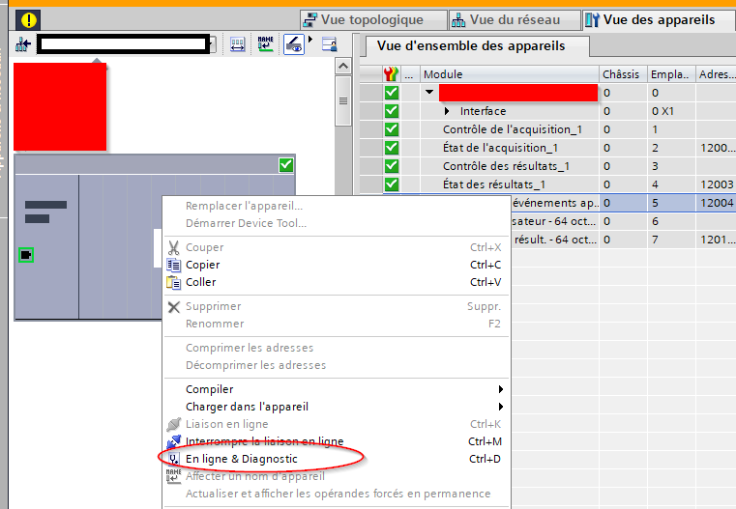Click green check of the top device row
This screenshot has height=509, width=736.
pos(392,93)
